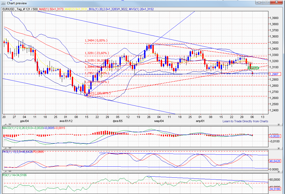This screenshot has width=285, height=194.
Task: Click the down-arrow resize icon above MACD panel
Action: pos(10,125)
